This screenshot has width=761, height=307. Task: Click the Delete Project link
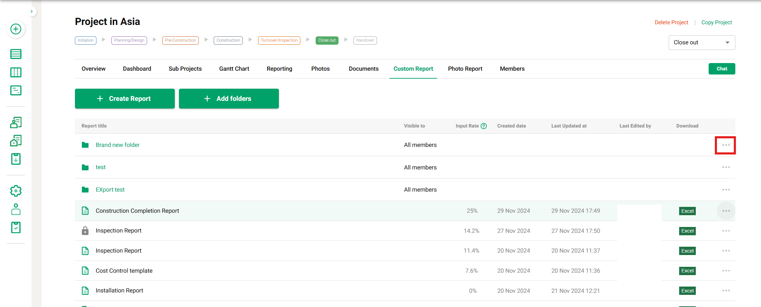click(x=671, y=23)
